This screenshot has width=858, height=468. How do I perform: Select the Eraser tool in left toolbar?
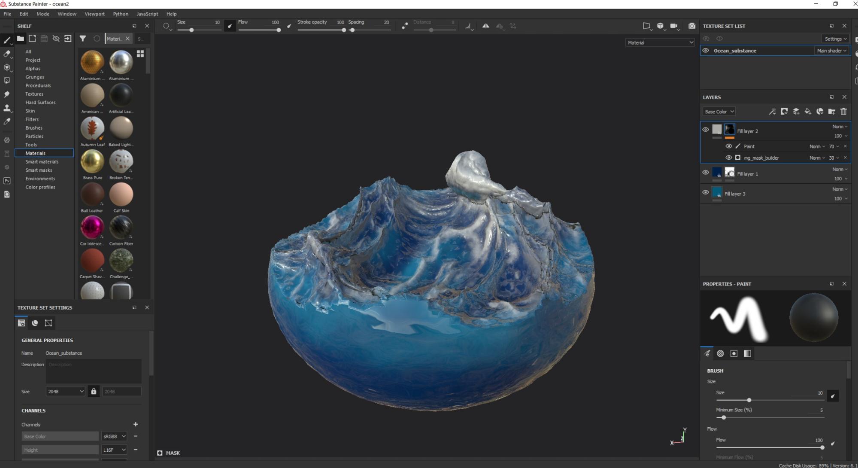7,54
